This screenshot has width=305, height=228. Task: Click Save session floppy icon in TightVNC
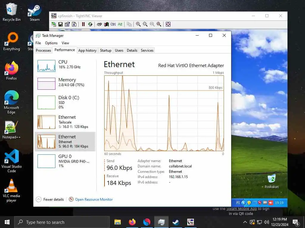[60, 24]
